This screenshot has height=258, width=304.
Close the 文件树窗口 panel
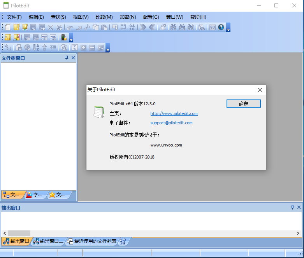coord(73,58)
